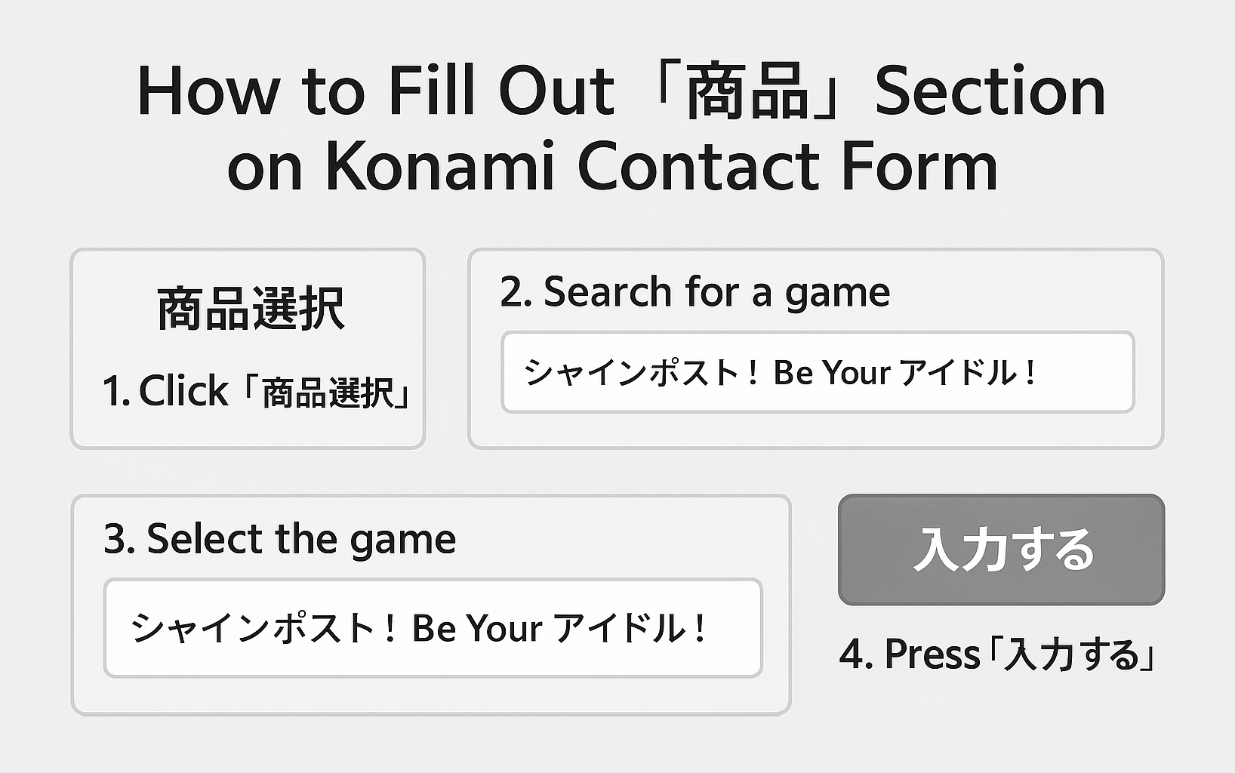Click the "3. Select the game" label

click(279, 539)
